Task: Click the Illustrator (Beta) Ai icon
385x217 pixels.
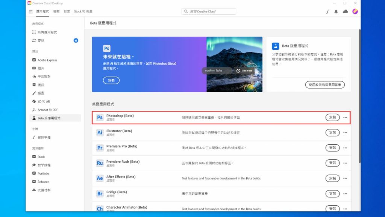Action: coord(100,133)
